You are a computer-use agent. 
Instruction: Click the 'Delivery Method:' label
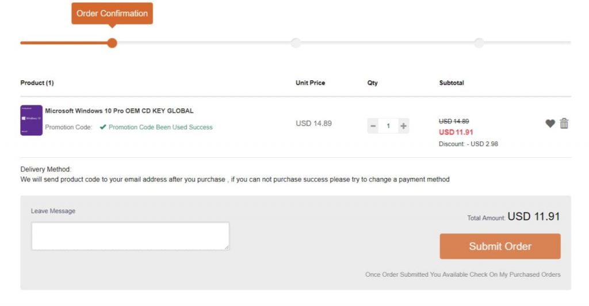[x=45, y=169]
